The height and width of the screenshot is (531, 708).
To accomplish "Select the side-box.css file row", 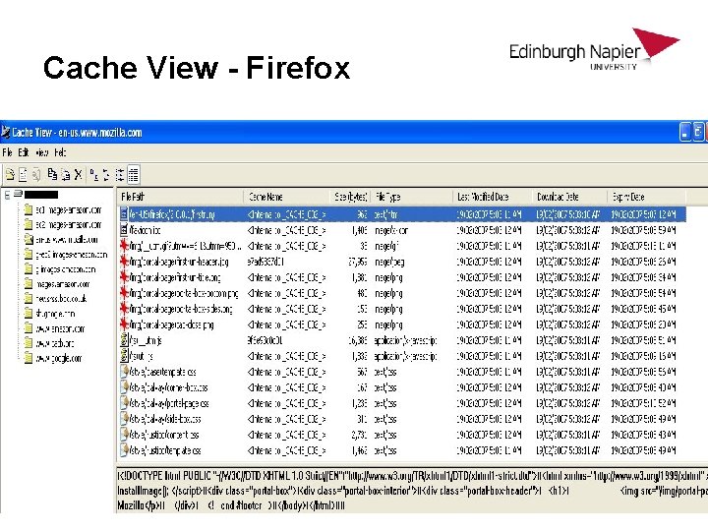I will (x=402, y=419).
